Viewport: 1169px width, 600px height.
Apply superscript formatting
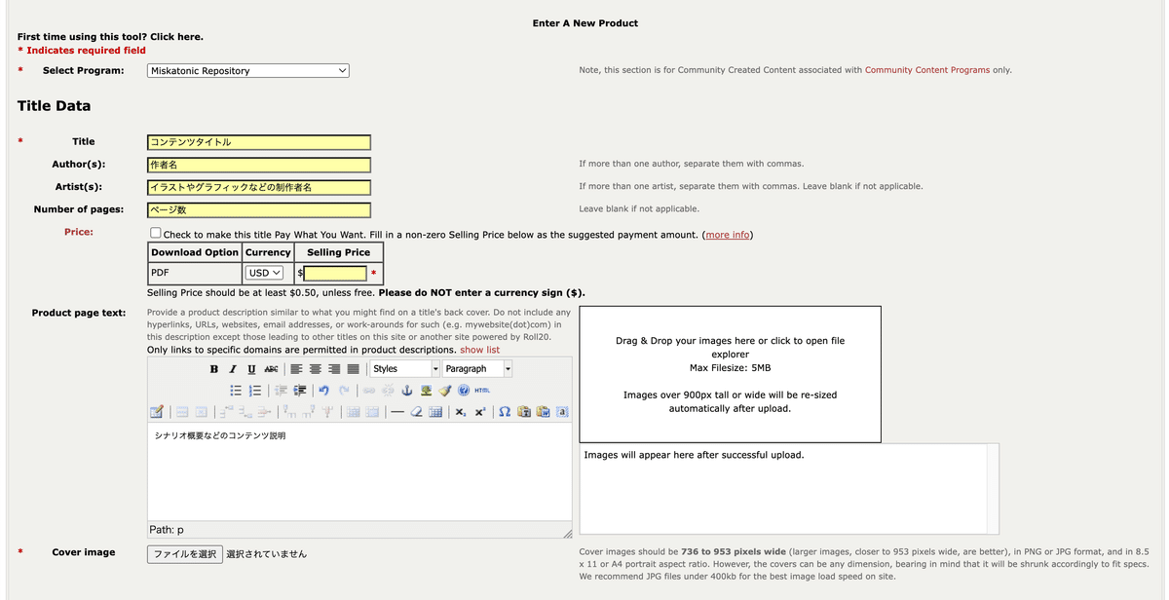pyautogui.click(x=480, y=412)
